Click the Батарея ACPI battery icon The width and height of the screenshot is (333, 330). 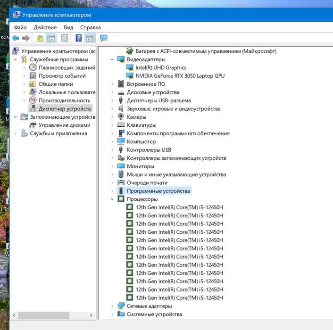click(x=129, y=51)
